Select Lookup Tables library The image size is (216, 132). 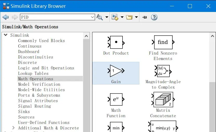[33, 73]
